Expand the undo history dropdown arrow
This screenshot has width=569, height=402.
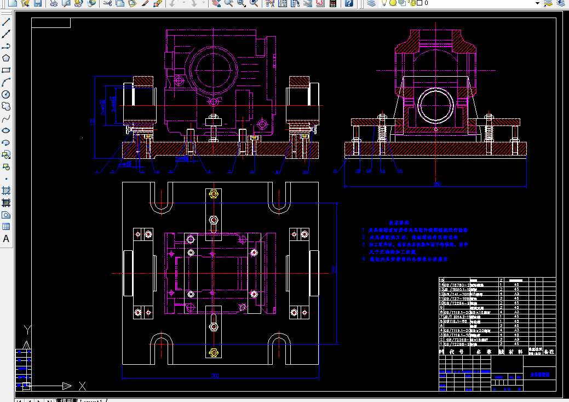click(x=183, y=3)
